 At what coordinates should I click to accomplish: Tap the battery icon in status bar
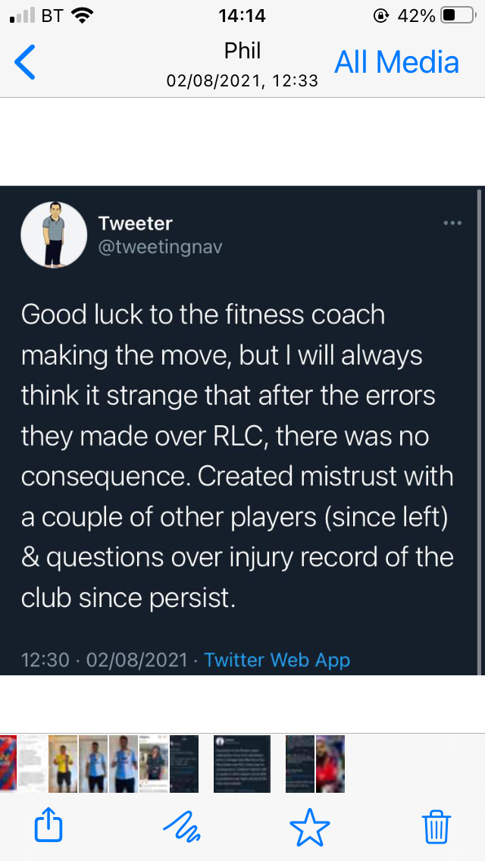(457, 15)
